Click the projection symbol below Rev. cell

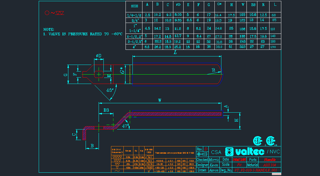tap(202, 154)
